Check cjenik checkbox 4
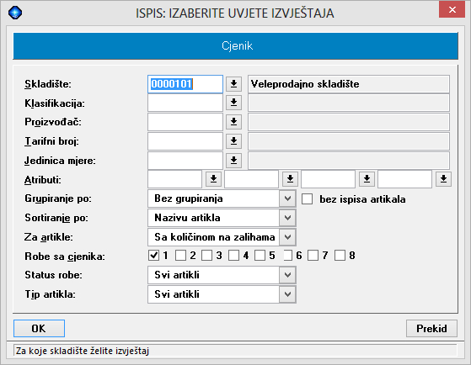471x365 pixels. coord(233,256)
